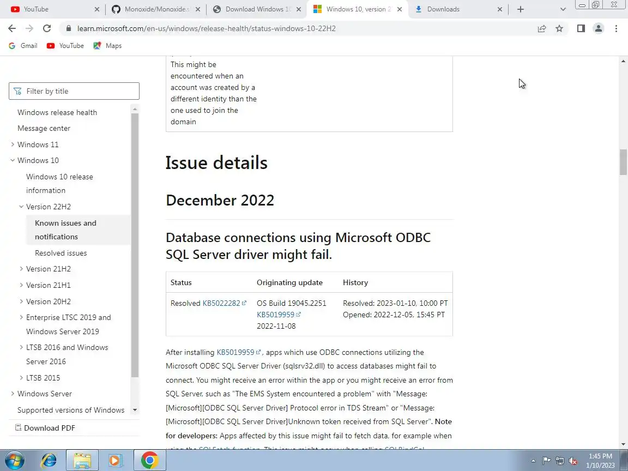
Task: Close the Monoxide GitHub tab
Action: tap(198, 9)
